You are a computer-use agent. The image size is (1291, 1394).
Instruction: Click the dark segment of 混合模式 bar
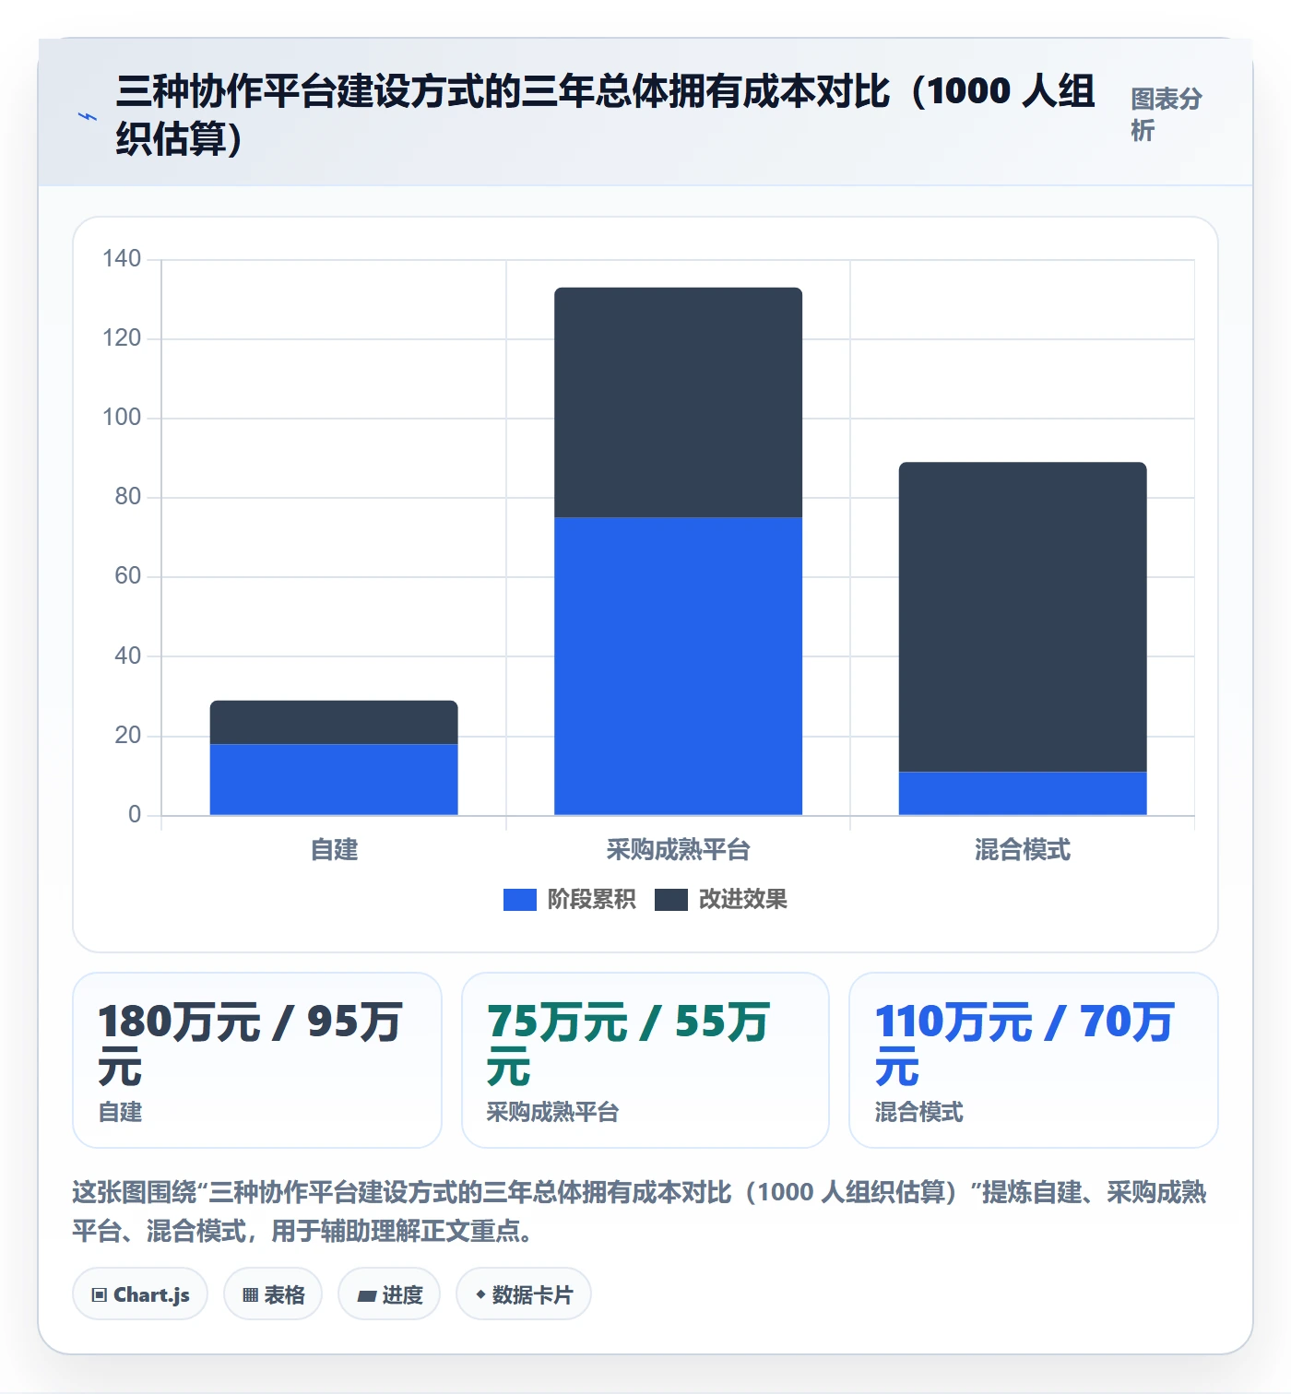1023,617
